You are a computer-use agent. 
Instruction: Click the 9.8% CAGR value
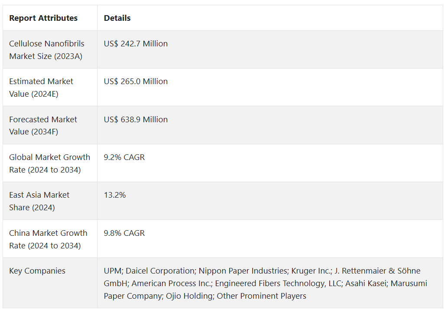(124, 233)
